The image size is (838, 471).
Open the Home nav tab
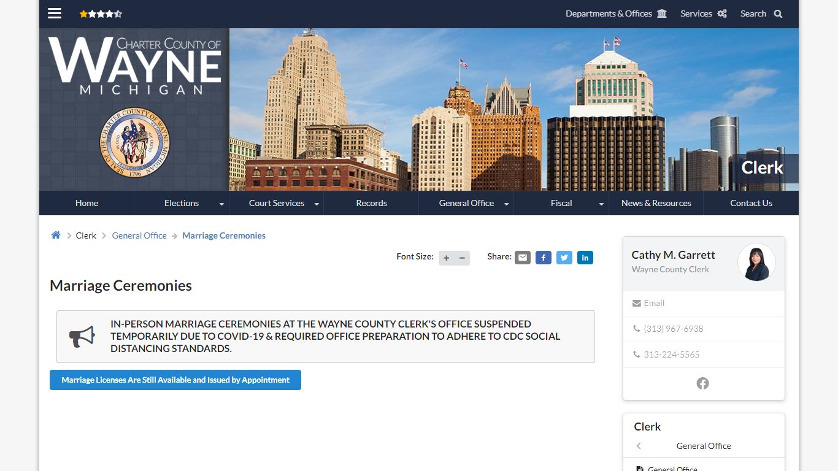click(86, 203)
